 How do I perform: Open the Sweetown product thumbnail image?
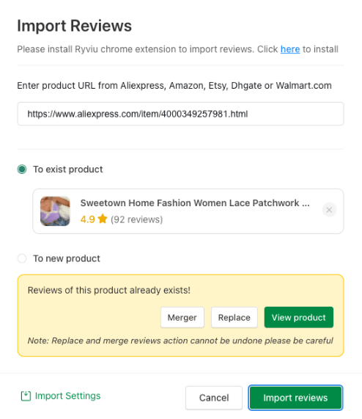click(55, 211)
